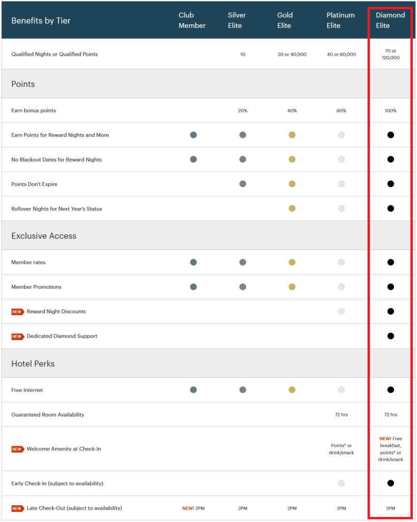The height and width of the screenshot is (522, 417).
Task: Select the Club Member column header
Action: (192, 20)
